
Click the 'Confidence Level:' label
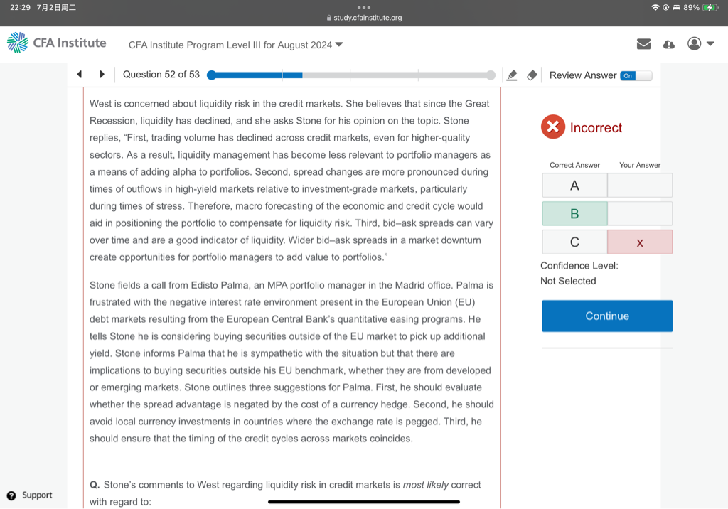579,266
